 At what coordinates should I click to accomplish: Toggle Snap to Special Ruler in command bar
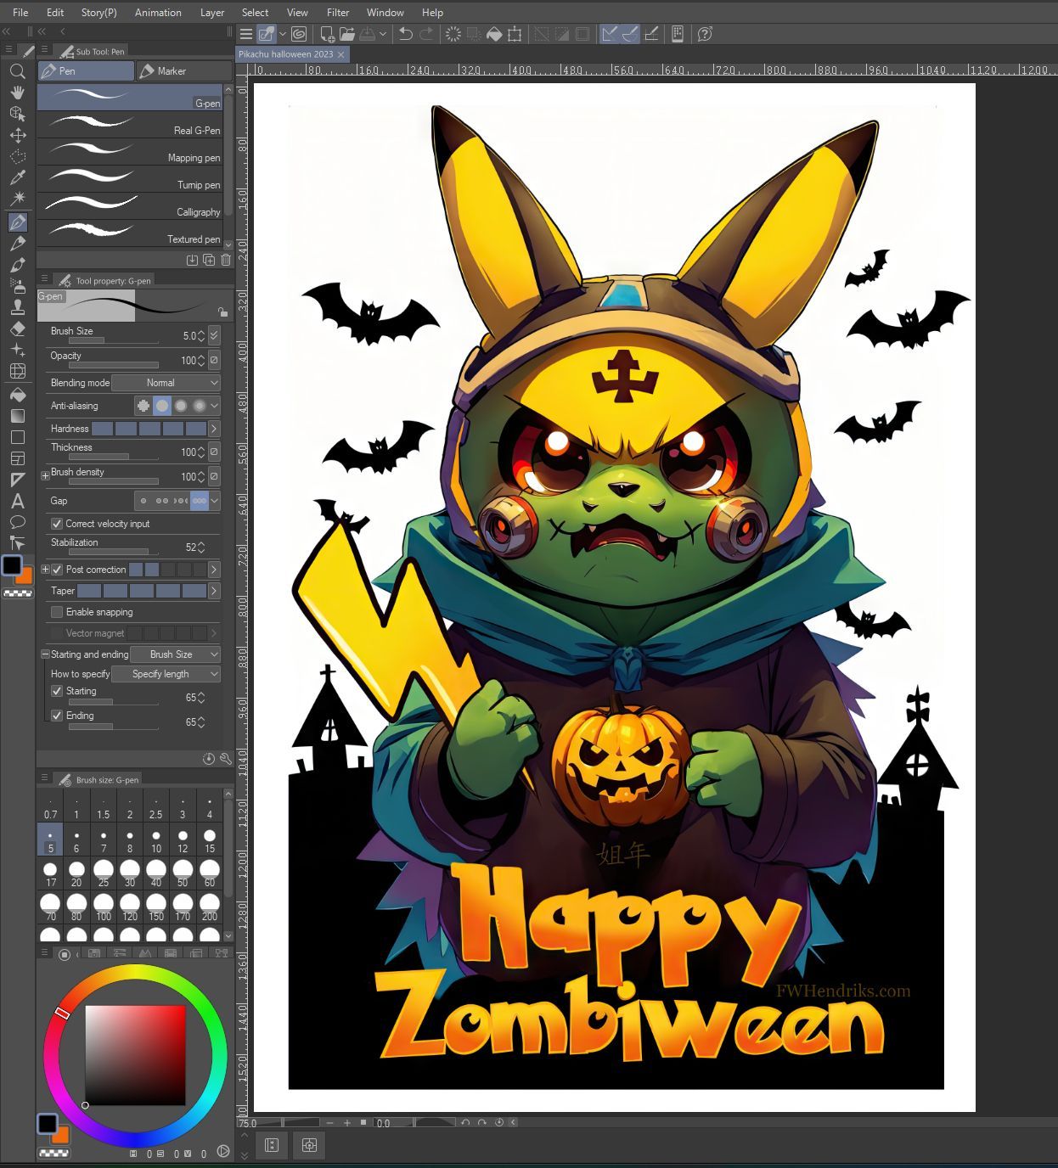(631, 34)
